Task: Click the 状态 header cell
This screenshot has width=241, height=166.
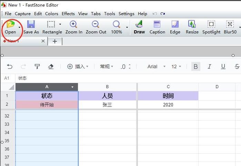Action: click(47, 96)
